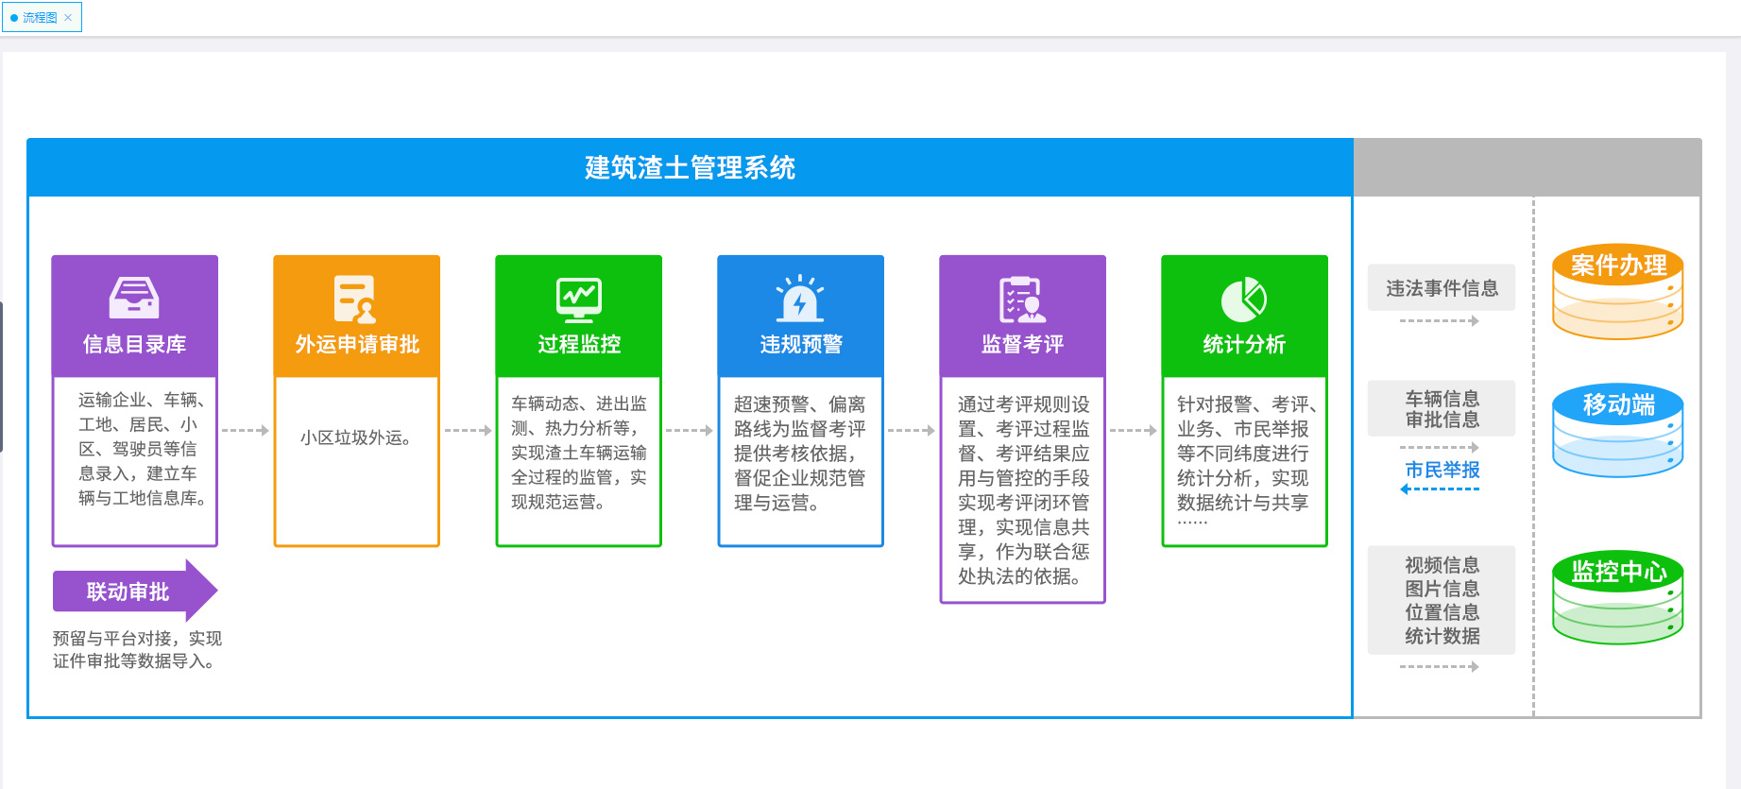
Task: Click the 违法事件信息 gray box
Action: pos(1442,288)
